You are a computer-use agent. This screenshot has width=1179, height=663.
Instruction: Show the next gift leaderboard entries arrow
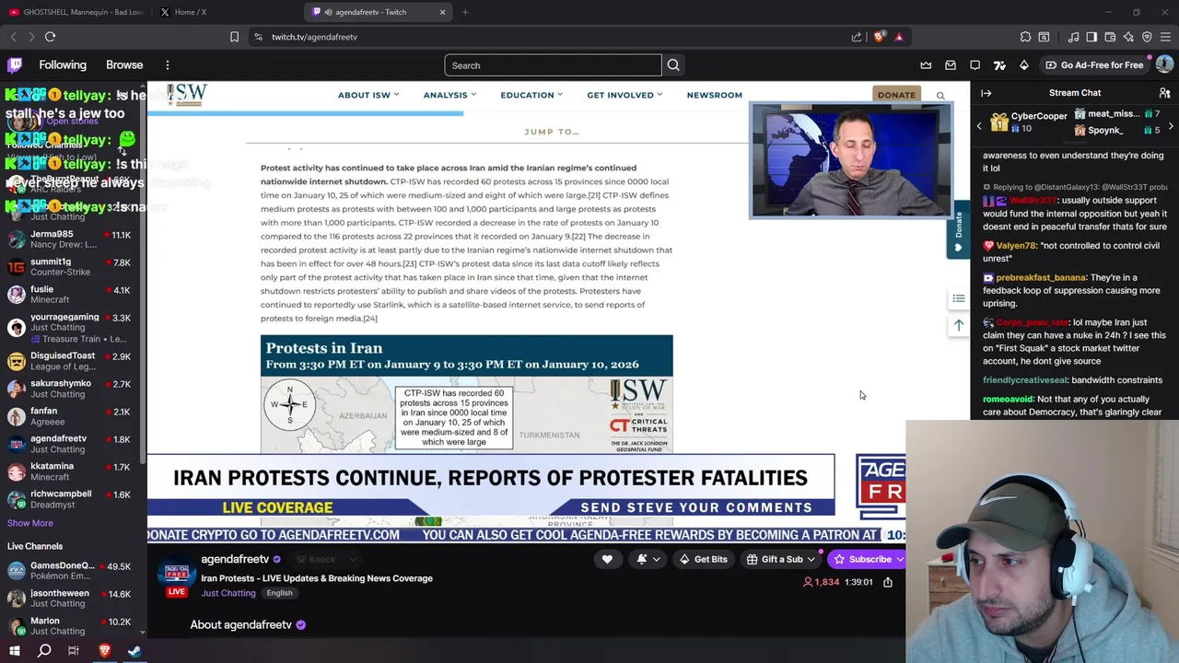1171,124
